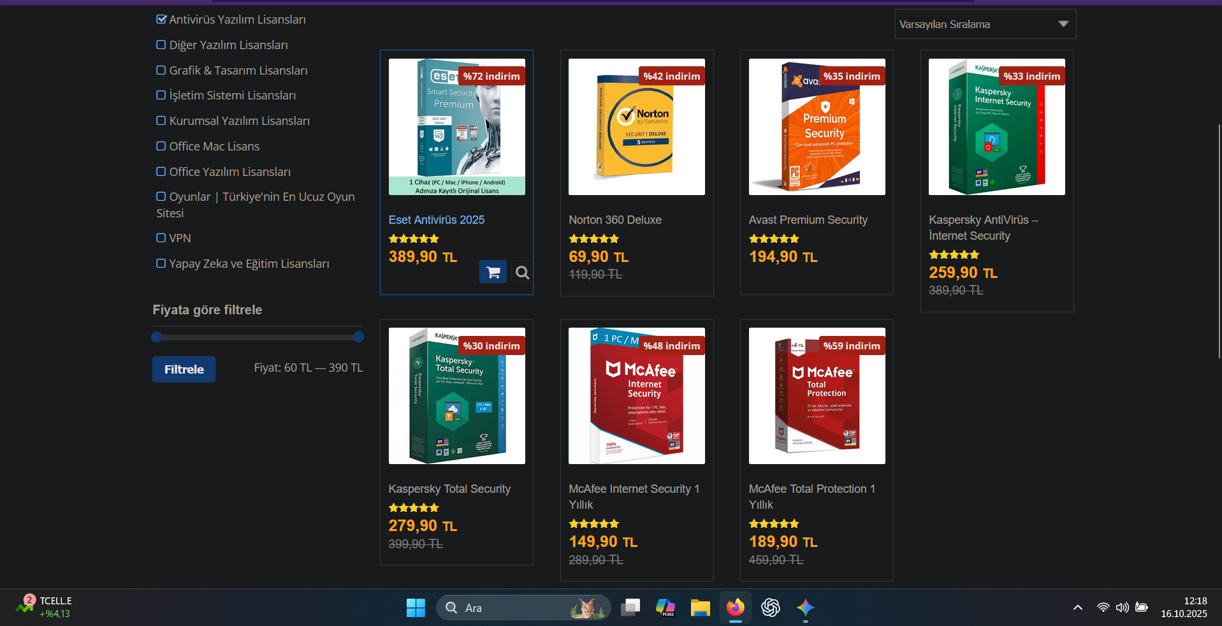The width and height of the screenshot is (1222, 626).
Task: Open McAfee Total Protection 1 Yıllık link
Action: [812, 497]
